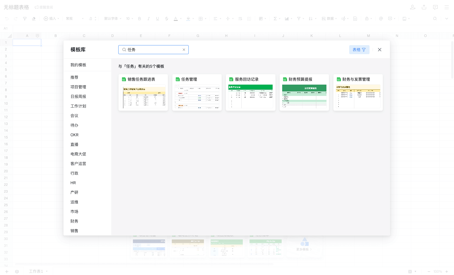Go to 我的模板 in sidebar
This screenshot has width=454, height=275.
(x=78, y=65)
